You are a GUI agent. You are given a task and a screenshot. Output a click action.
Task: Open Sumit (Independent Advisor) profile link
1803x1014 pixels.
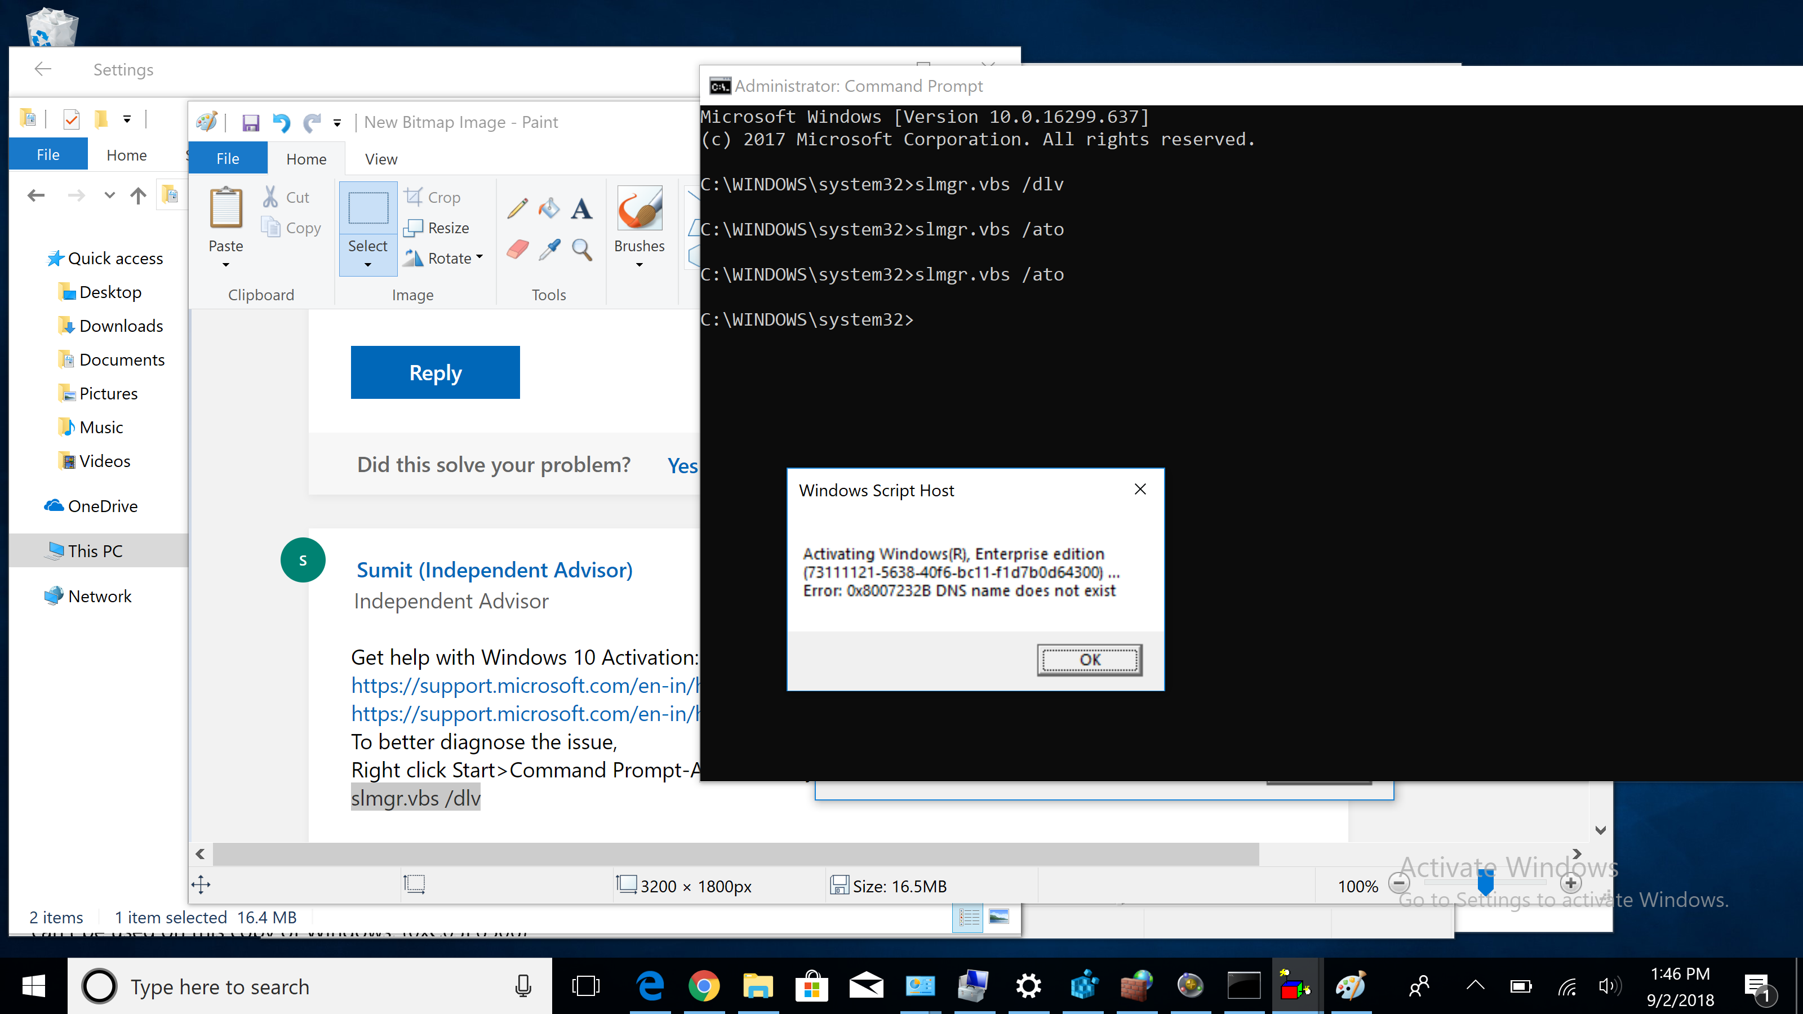[x=495, y=570]
